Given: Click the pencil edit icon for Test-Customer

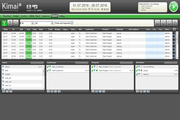Looking at the screenshot, I should click(48, 70).
